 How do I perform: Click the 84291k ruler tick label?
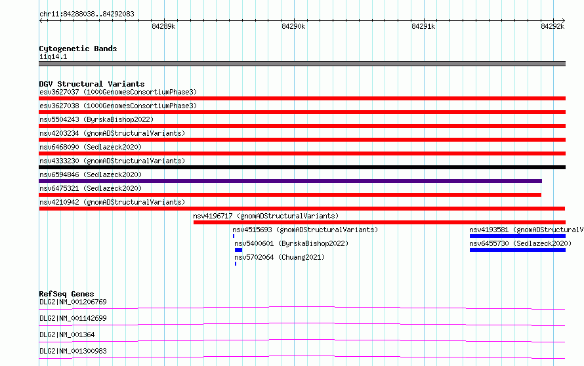423,26
